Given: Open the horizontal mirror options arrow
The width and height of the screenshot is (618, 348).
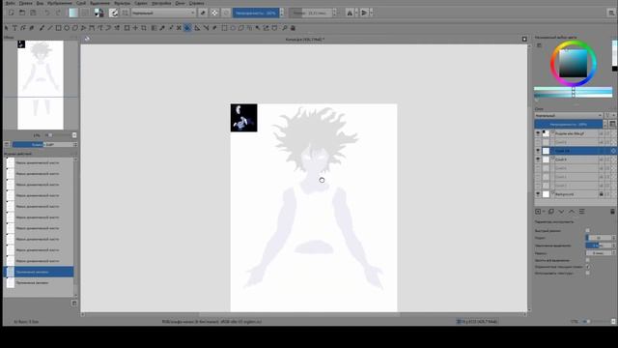Looking at the screenshot, I should [356, 13].
